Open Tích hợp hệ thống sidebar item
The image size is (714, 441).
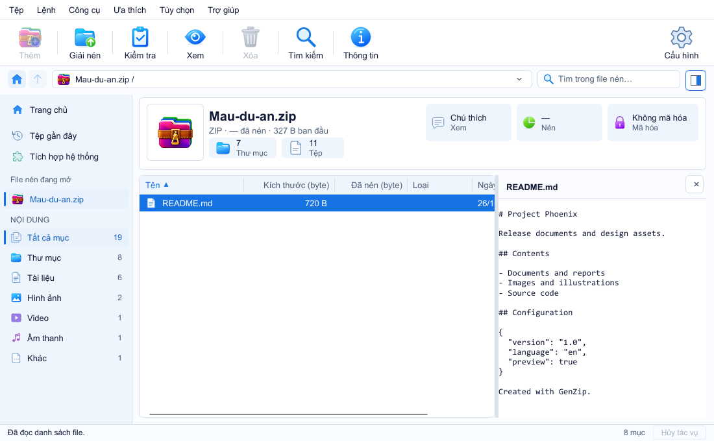66,156
